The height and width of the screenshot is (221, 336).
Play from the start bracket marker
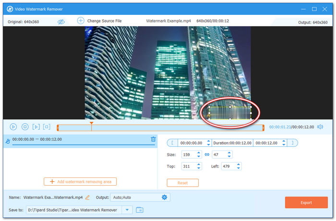[36, 127]
